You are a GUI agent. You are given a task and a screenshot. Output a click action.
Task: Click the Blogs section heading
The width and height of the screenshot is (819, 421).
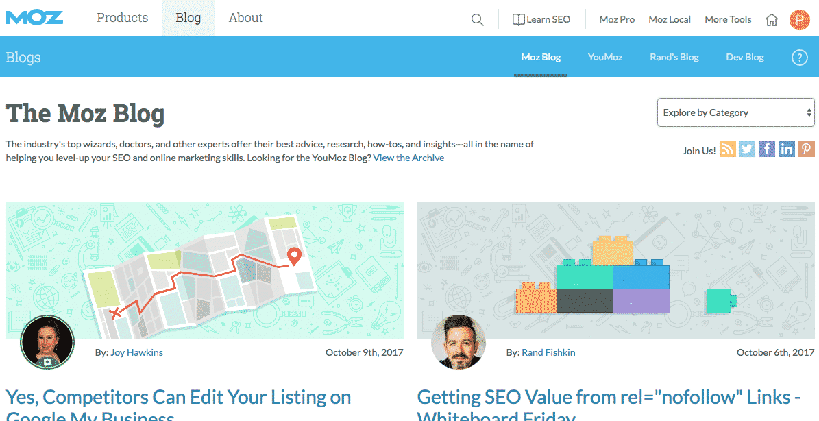click(x=23, y=58)
